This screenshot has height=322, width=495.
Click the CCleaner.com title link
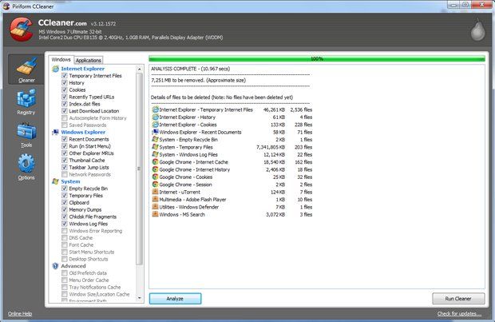(62, 22)
